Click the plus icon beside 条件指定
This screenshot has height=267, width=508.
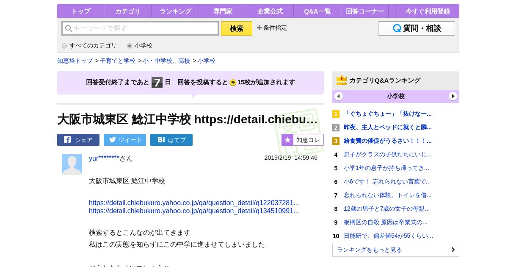(x=259, y=28)
